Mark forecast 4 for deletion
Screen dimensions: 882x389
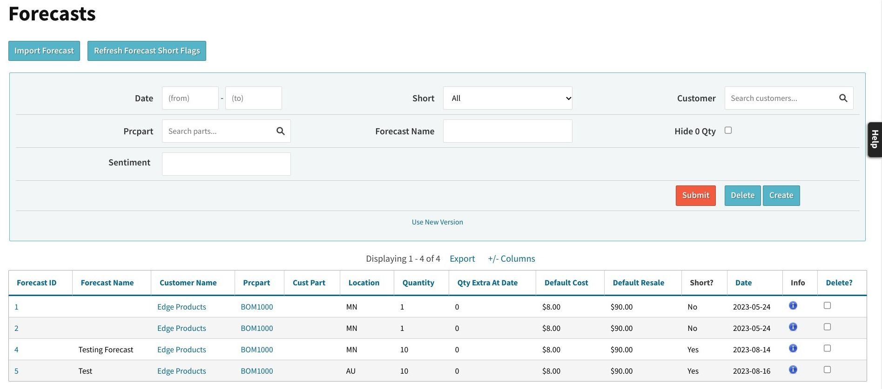click(x=827, y=348)
